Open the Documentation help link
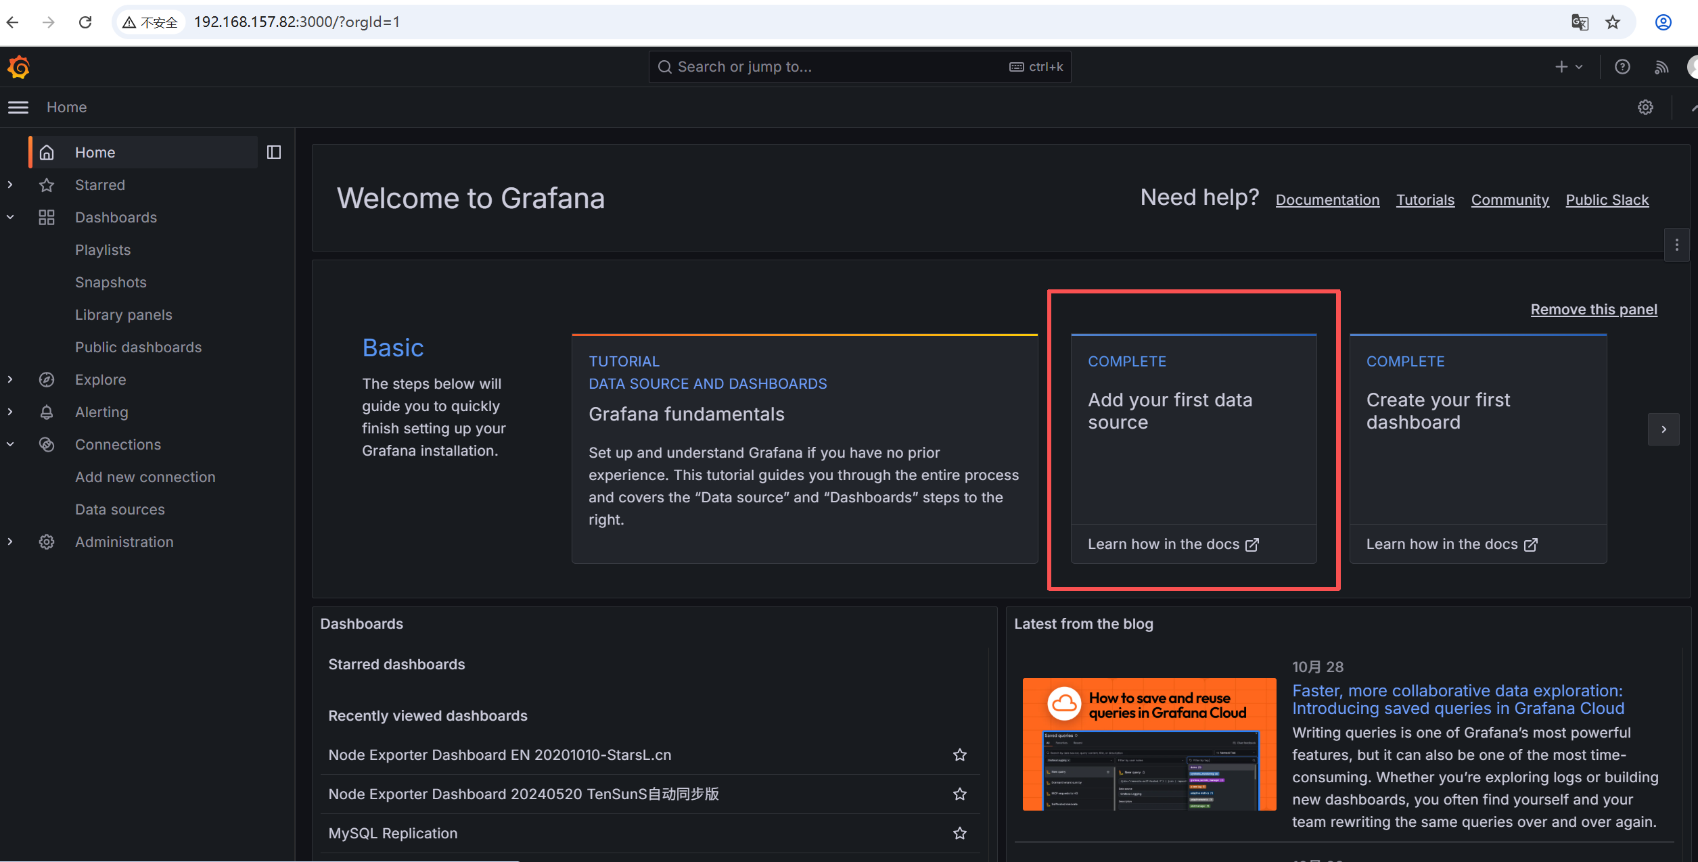The width and height of the screenshot is (1698, 862). pos(1327,200)
